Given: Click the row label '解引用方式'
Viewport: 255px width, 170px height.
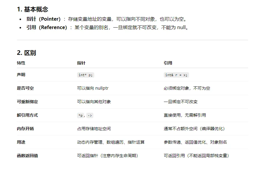Looking at the screenshot, I should [x=27, y=115].
